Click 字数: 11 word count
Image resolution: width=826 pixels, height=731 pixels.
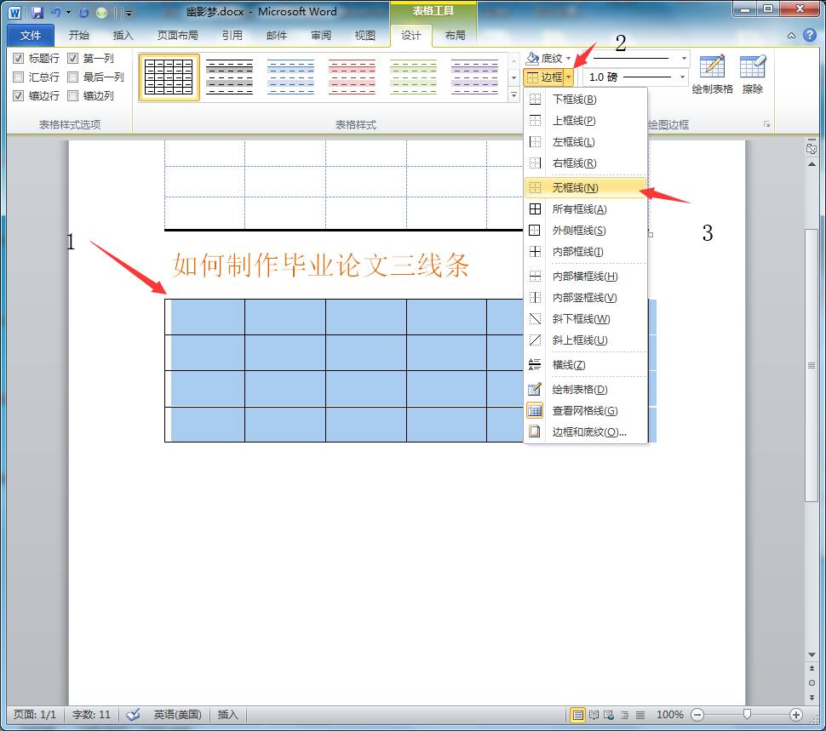[x=91, y=715]
